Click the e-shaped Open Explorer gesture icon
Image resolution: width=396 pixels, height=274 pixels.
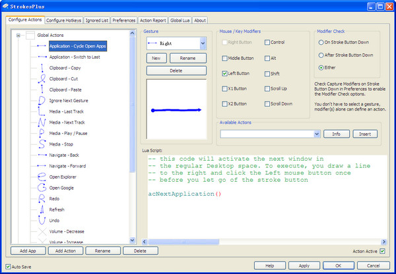(42, 177)
